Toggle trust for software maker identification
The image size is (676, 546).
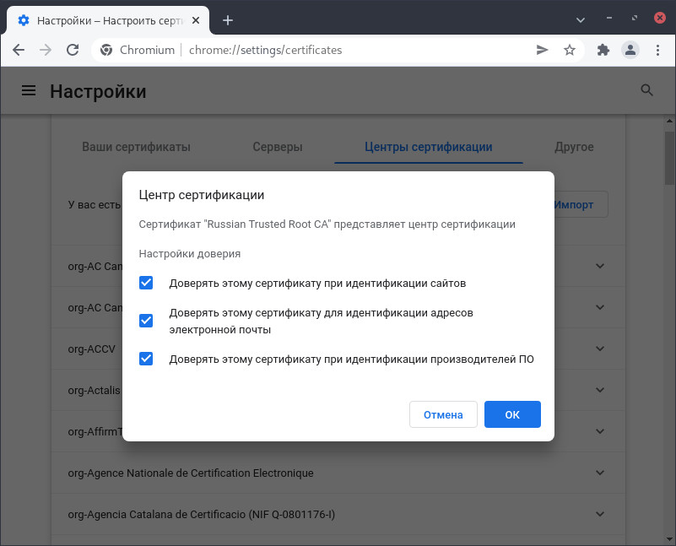(x=146, y=359)
